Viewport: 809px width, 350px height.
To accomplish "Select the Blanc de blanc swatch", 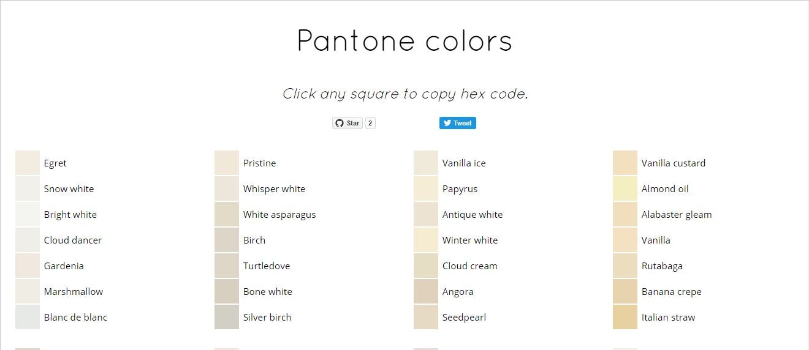I will [x=28, y=317].
